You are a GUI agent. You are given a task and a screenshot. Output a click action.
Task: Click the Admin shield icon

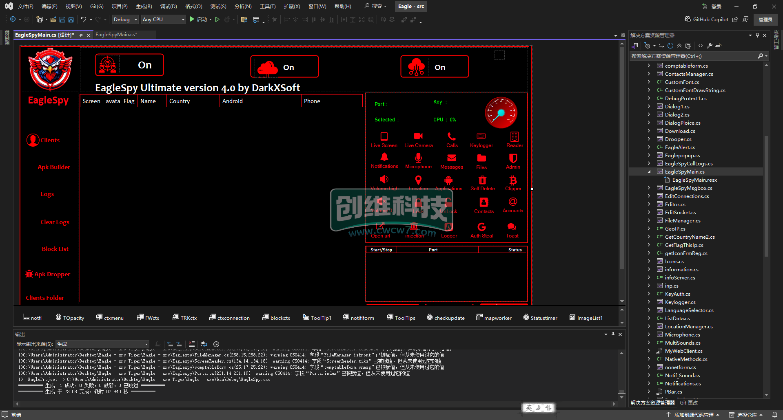click(513, 158)
